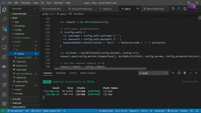Open Run and Debug view
This screenshot has height=113, width=201.
pyautogui.click(x=4, y=38)
